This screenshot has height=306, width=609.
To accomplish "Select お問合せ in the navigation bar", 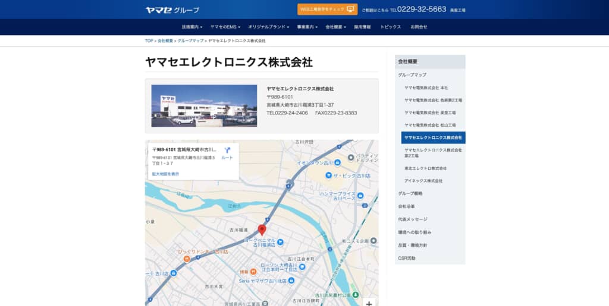I will pos(419,27).
